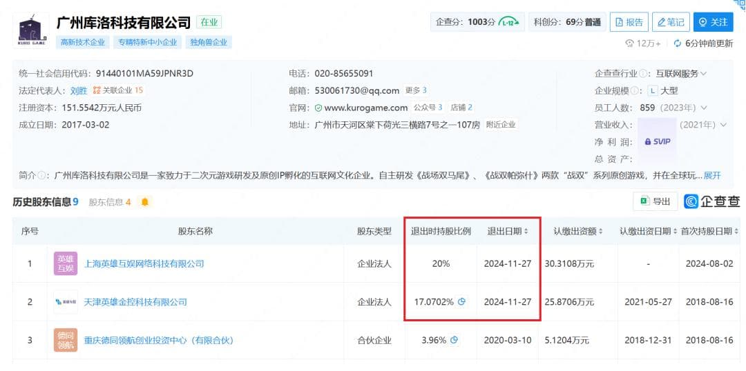
Task: Click the 导出 export button
Action: 655,201
